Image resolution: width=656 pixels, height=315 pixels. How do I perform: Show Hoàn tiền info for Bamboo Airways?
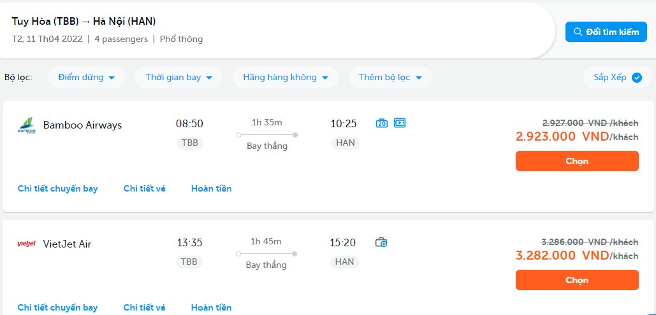pos(212,188)
